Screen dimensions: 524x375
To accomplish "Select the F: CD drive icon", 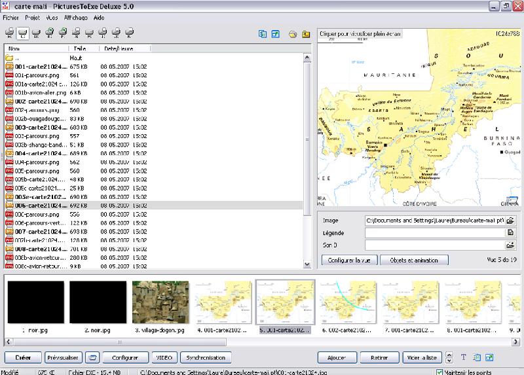I will click(x=62, y=32).
